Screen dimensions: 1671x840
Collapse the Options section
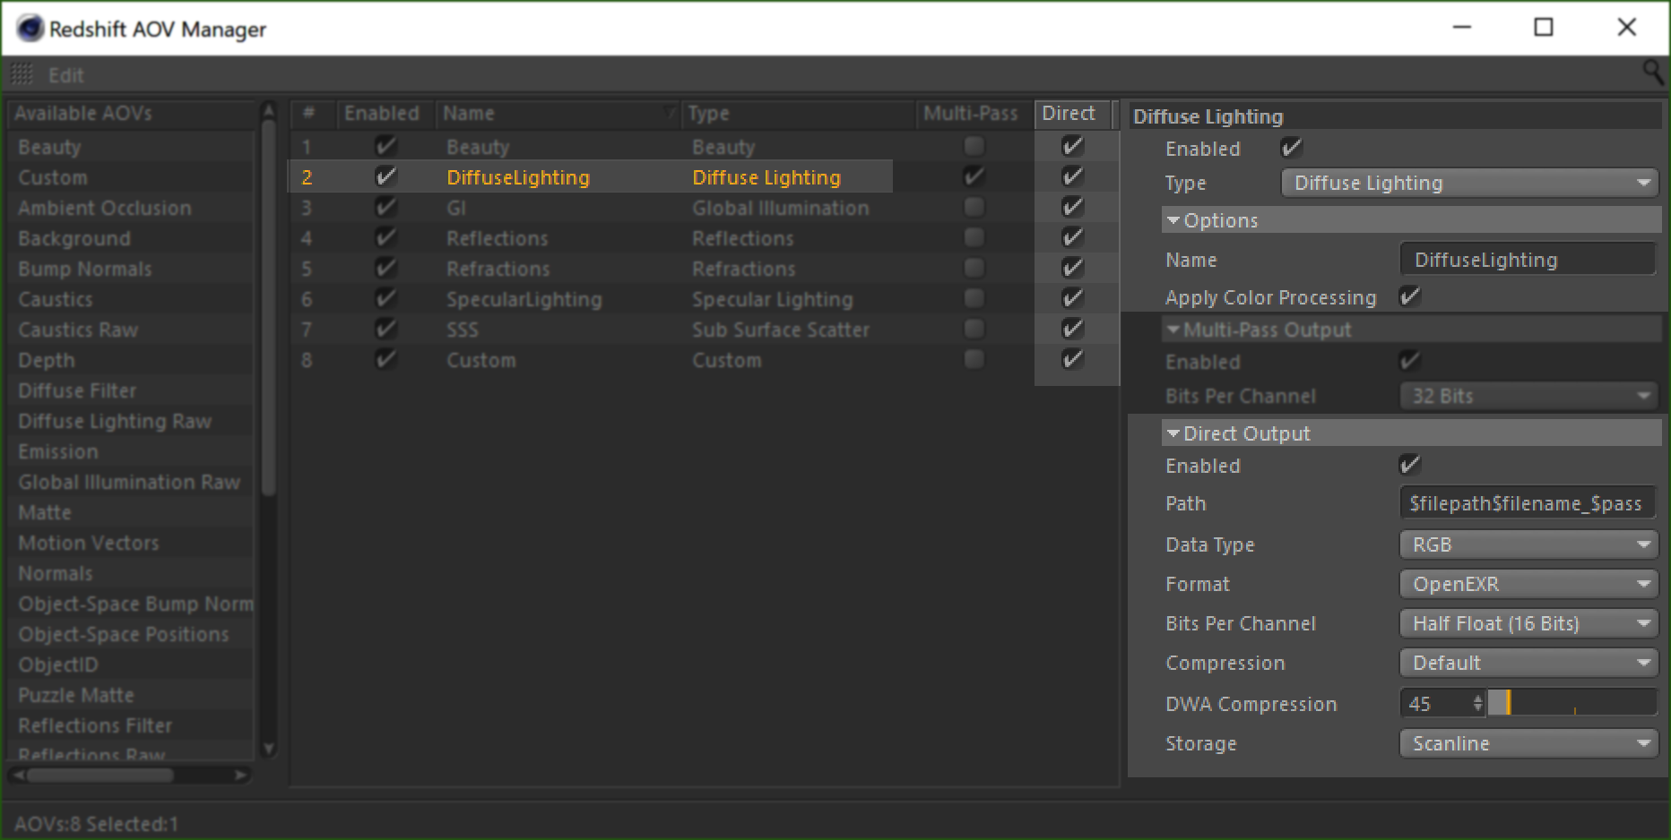point(1173,220)
